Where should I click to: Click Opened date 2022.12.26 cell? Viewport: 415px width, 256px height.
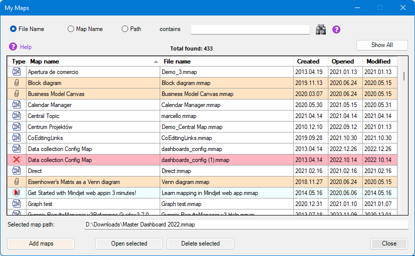pyautogui.click(x=345, y=148)
